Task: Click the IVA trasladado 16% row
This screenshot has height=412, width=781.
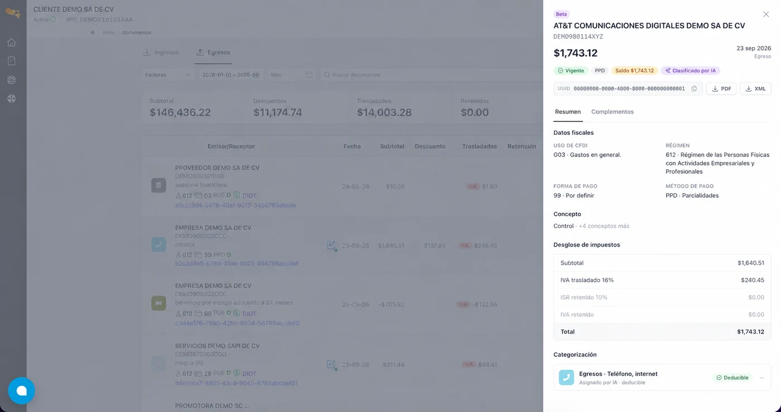Action: (x=662, y=280)
